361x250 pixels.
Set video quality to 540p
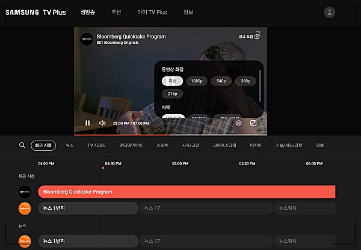click(x=221, y=81)
